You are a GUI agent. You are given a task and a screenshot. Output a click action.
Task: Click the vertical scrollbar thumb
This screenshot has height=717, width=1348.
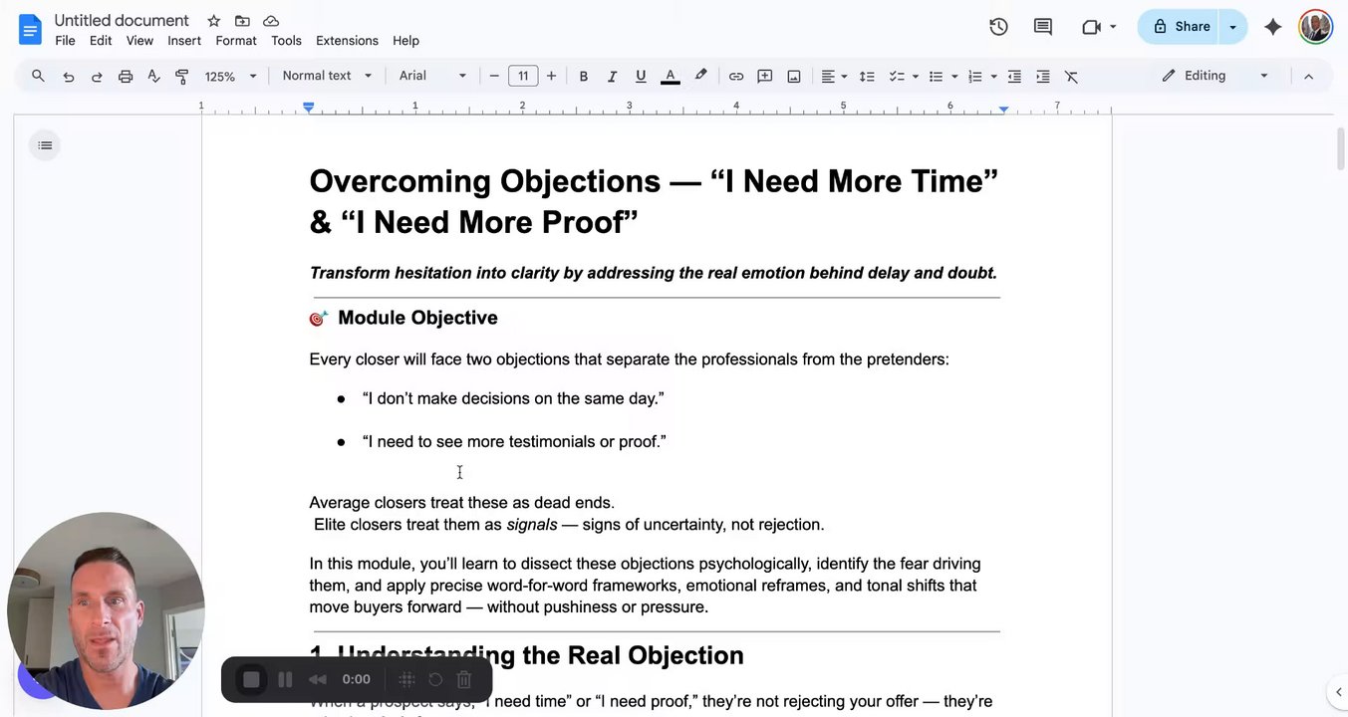(1340, 148)
